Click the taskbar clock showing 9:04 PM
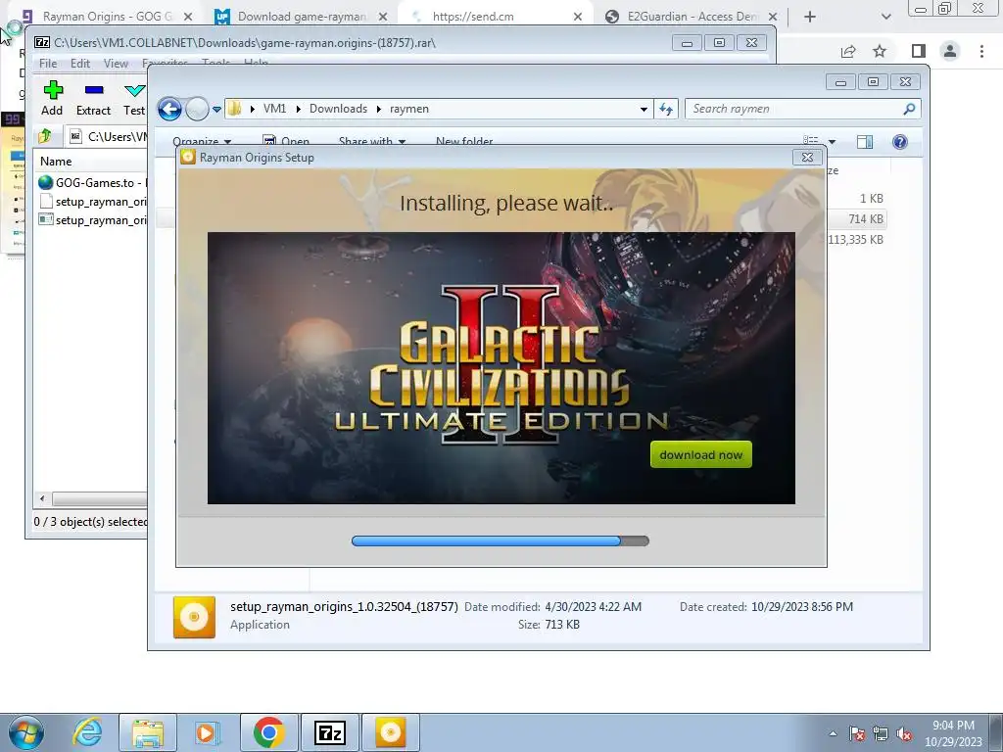This screenshot has height=752, width=1003. click(953, 733)
